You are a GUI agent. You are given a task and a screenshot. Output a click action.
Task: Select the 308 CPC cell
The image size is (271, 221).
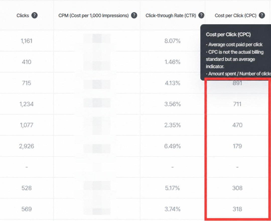pyautogui.click(x=237, y=188)
